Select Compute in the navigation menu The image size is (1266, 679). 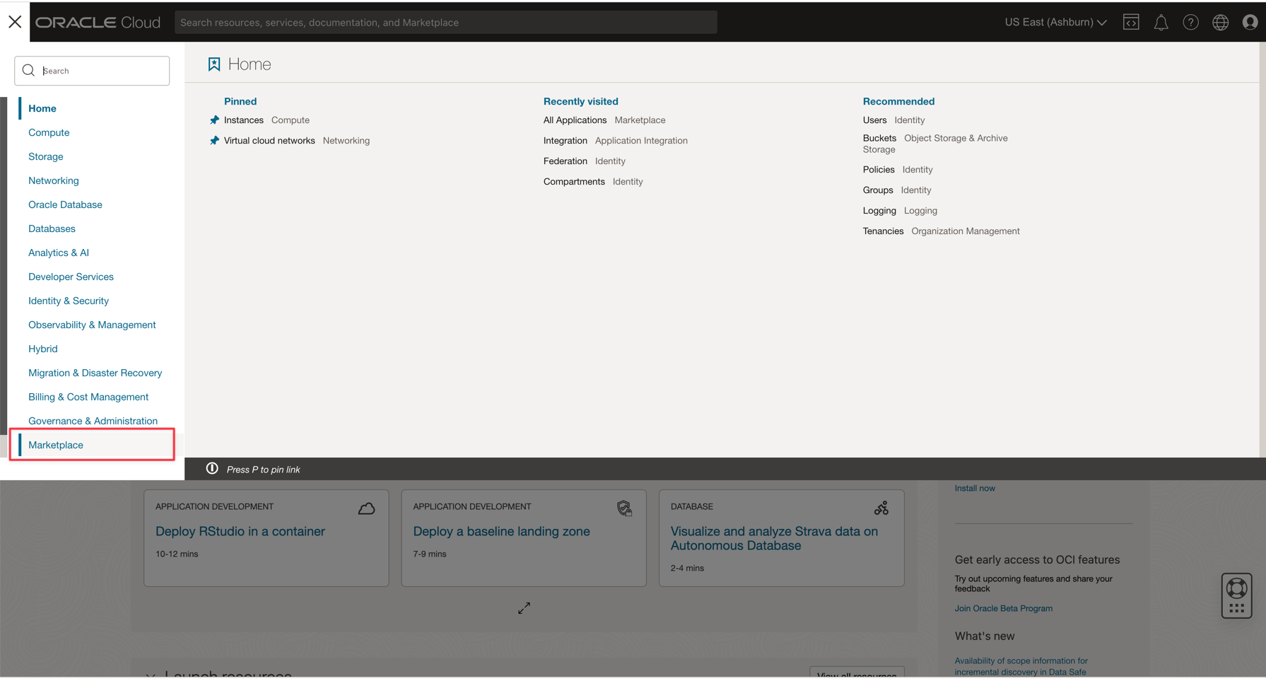coord(49,132)
